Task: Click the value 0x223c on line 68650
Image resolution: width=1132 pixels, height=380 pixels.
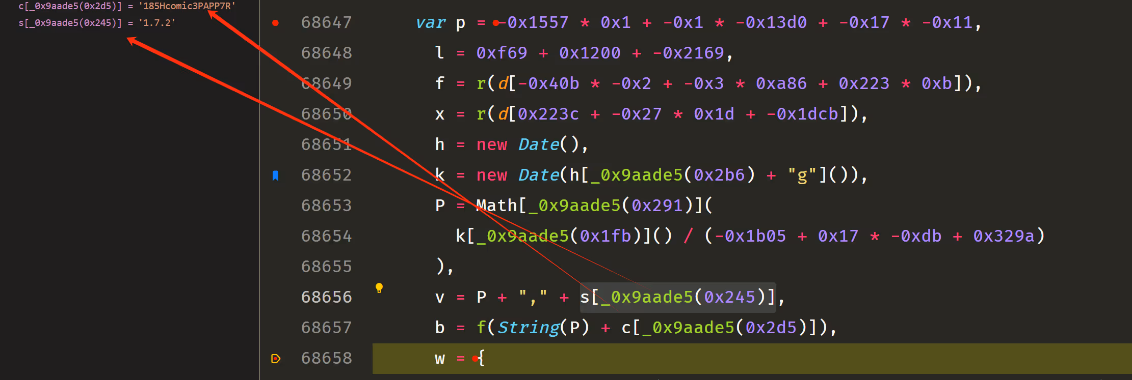Action: (548, 114)
